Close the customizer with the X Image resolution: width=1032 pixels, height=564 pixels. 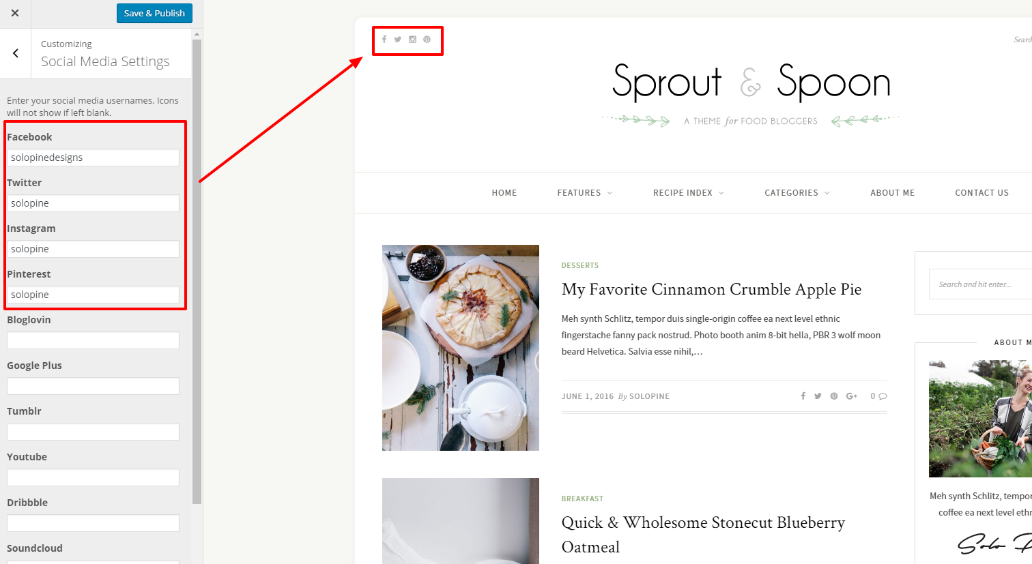(x=15, y=13)
